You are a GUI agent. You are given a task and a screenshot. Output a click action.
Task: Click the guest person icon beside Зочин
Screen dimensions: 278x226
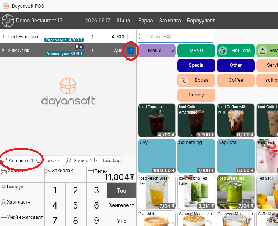click(69, 161)
